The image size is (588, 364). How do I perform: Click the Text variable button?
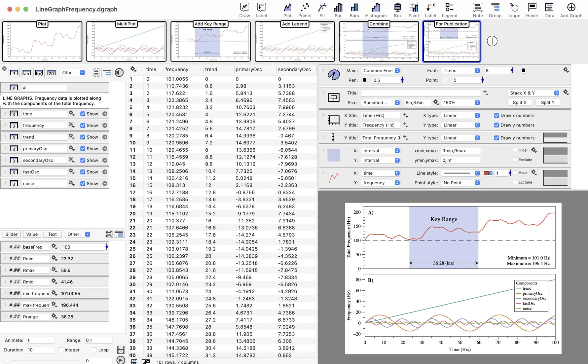pos(52,234)
